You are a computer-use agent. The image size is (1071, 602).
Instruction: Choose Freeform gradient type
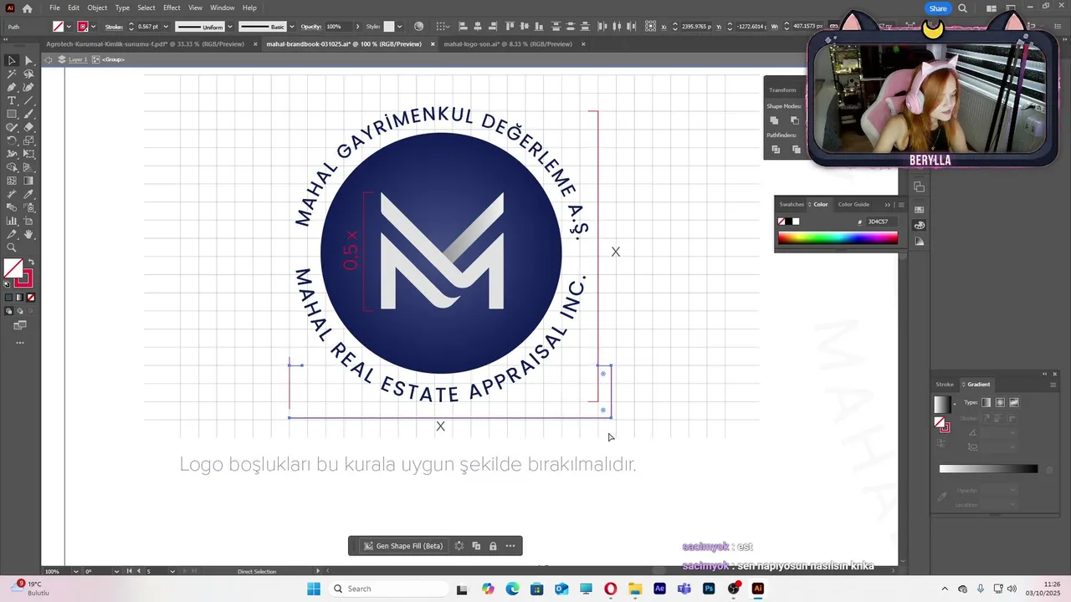[1014, 403]
